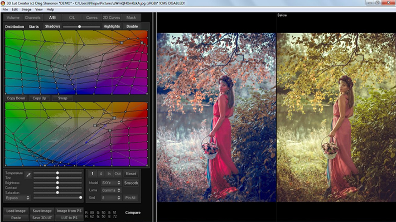Open the Help menu
396x222 pixels.
coord(50,9)
